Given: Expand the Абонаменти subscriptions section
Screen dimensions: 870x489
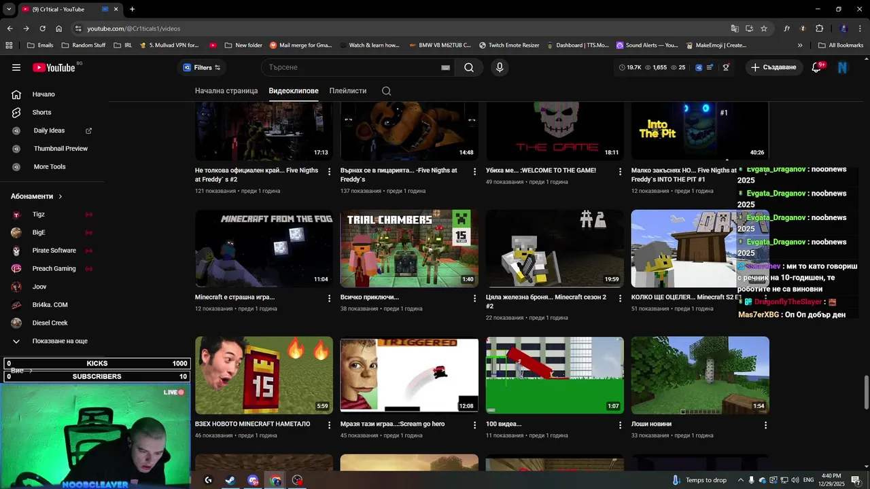Looking at the screenshot, I should coord(37,196).
